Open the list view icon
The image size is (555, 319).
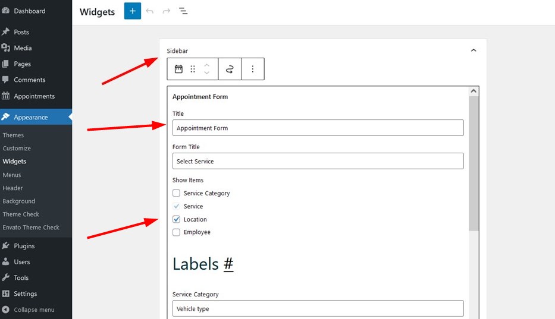pos(183,11)
